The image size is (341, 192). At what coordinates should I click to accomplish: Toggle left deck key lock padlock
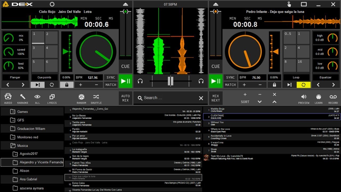pyautogui.click(x=67, y=85)
